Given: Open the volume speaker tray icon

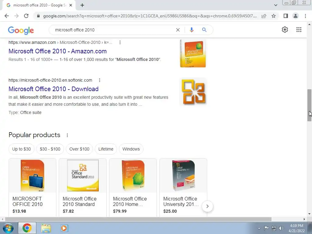Looking at the screenshot, I should (x=281, y=228).
